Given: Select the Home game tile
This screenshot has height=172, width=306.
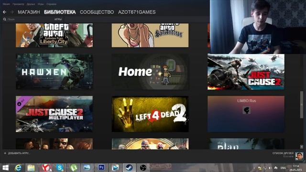Looking at the screenshot, I should (x=150, y=72).
